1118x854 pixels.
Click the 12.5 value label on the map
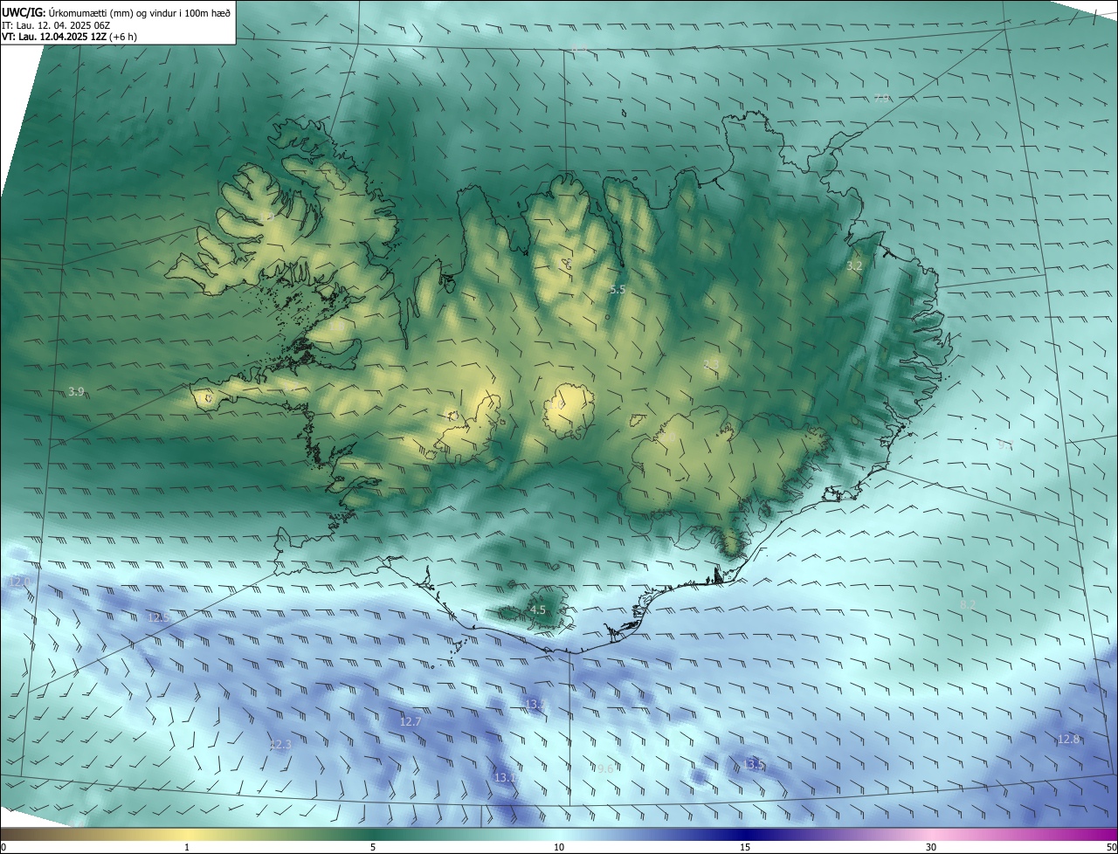tap(159, 617)
